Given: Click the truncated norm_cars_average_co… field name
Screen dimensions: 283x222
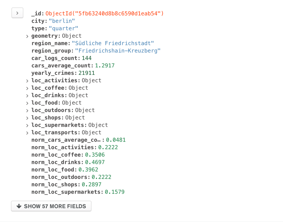Looking at the screenshot, I should (x=66, y=140).
